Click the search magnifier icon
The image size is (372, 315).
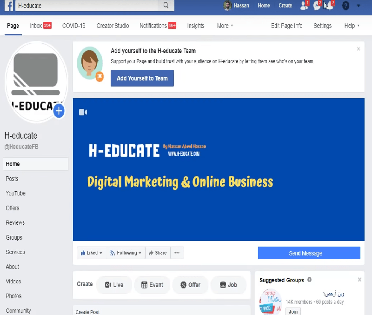166,6
